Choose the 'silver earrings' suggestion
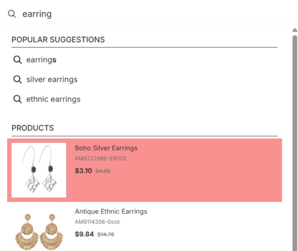Screen dimensions: 298x251 pyautogui.click(x=52, y=80)
